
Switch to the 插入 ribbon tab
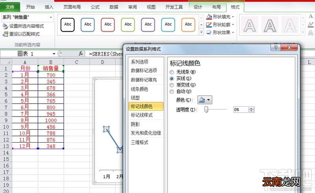click(49, 7)
